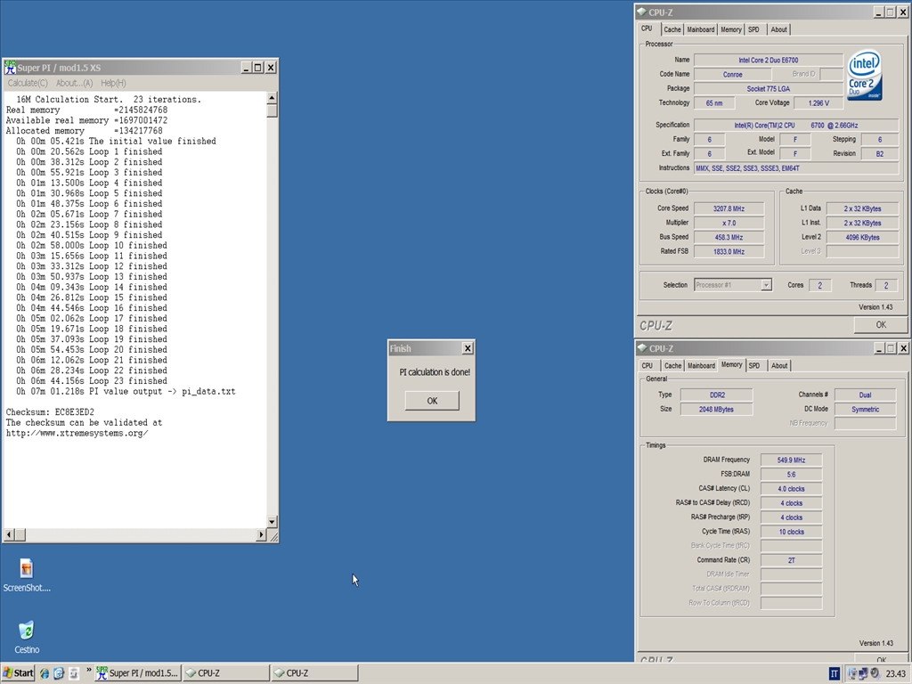Select the ScreenShot desktop icon
Image resolution: width=912 pixels, height=684 pixels.
pos(26,575)
